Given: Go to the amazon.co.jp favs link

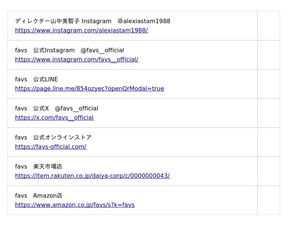Looking at the screenshot, I should pos(75,205).
